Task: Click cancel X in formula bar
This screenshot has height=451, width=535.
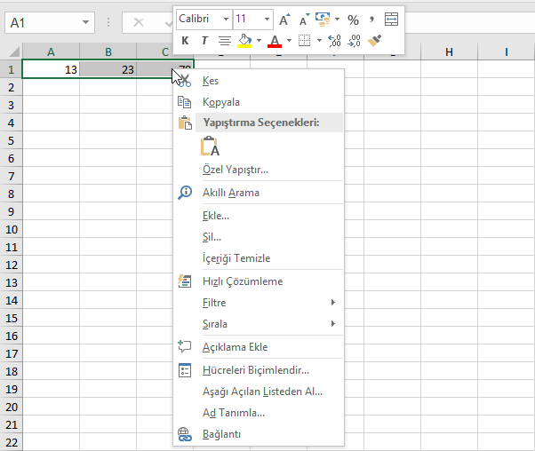Action: pyautogui.click(x=138, y=22)
